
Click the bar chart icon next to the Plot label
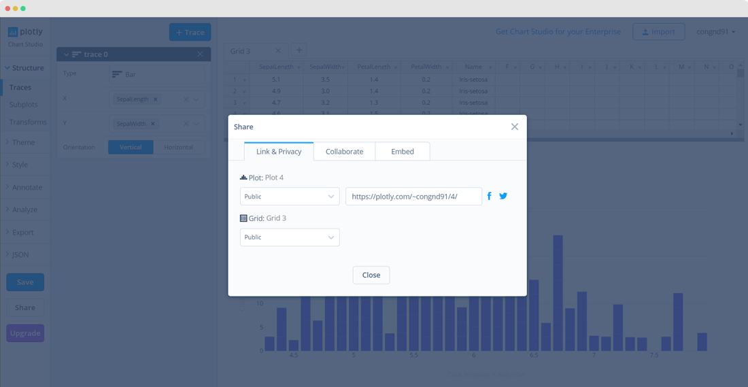(243, 178)
